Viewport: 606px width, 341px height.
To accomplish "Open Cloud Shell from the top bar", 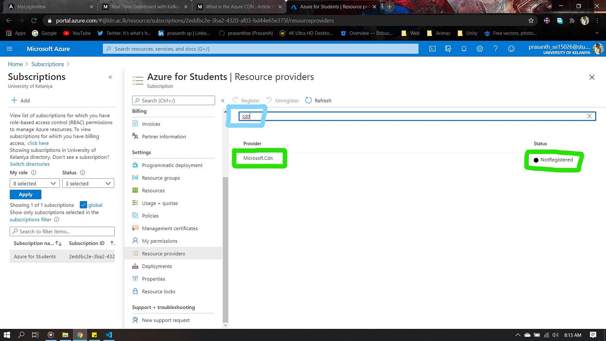I will pos(432,49).
